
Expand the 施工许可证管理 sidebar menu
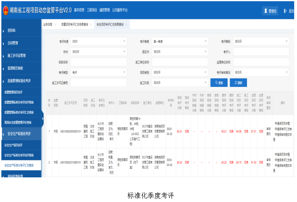tap(21, 56)
